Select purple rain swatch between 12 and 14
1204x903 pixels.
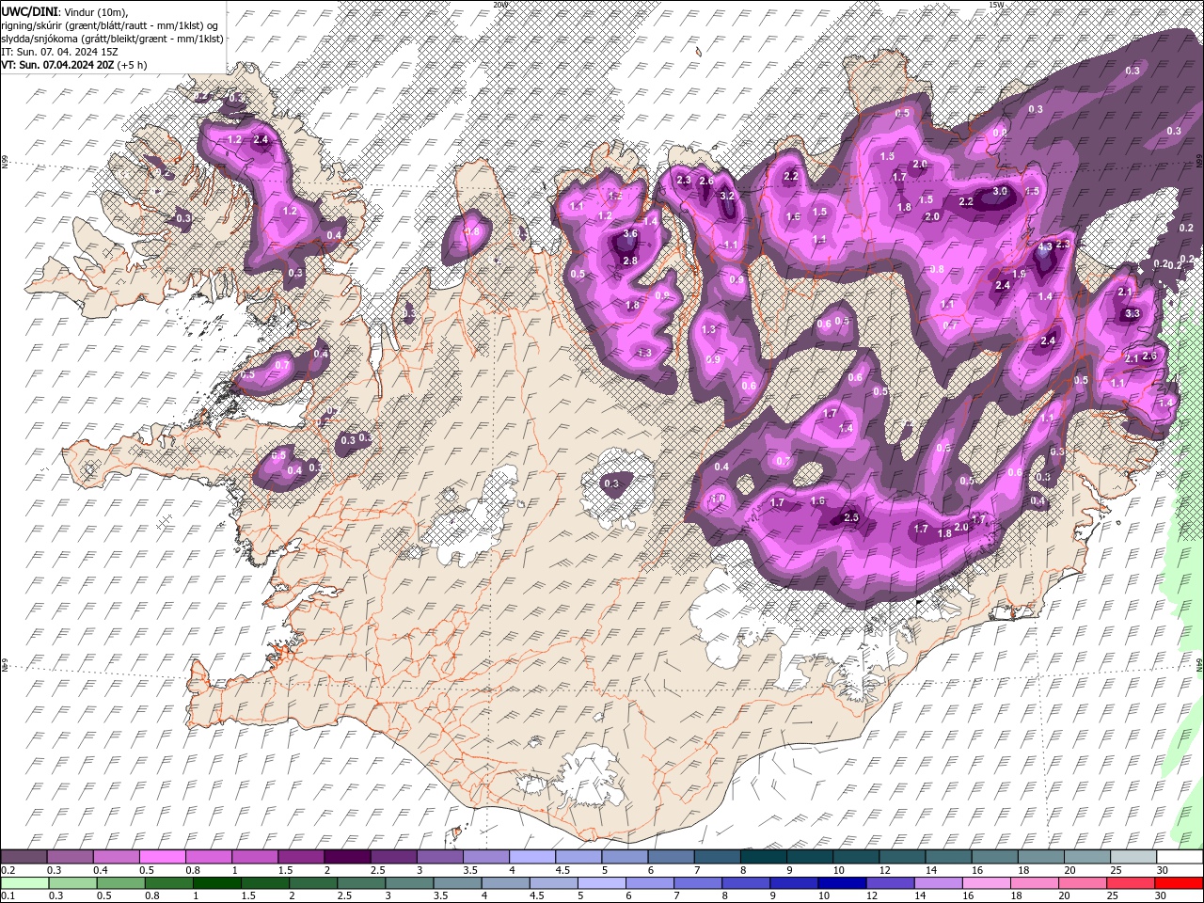pyautogui.click(x=891, y=883)
